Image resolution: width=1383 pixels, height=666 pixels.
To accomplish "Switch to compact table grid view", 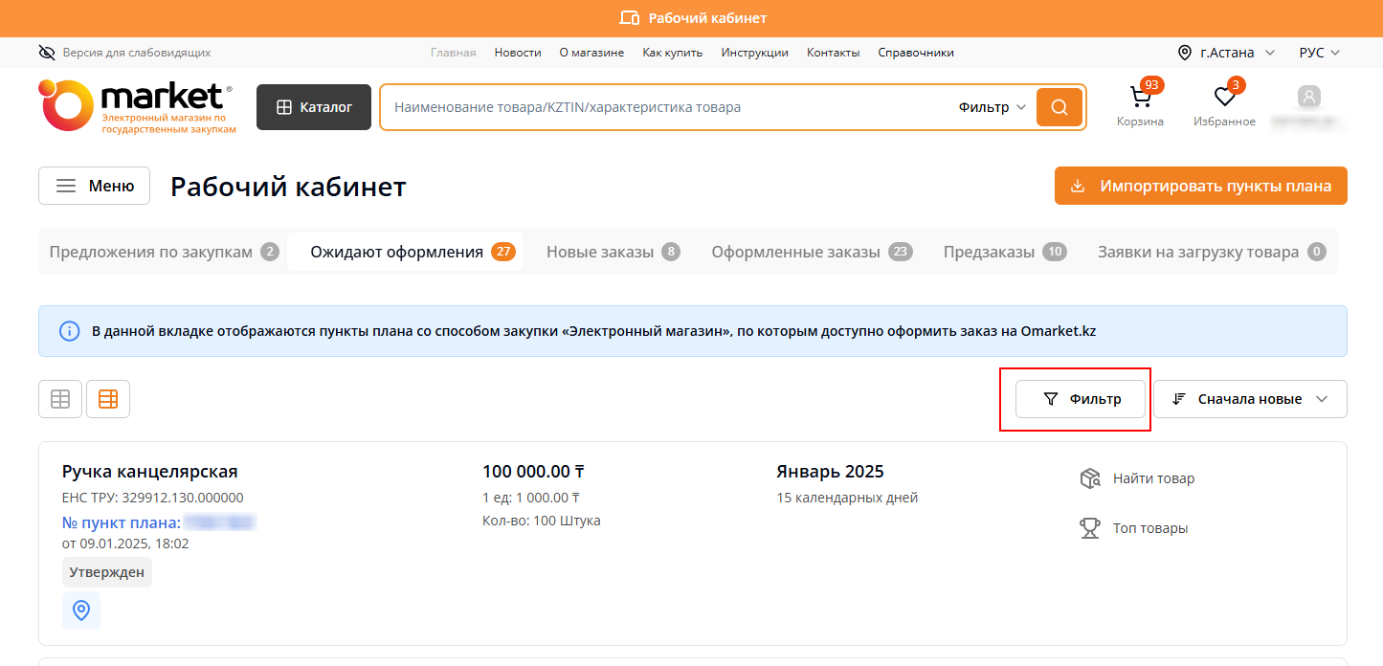I will tap(60, 399).
